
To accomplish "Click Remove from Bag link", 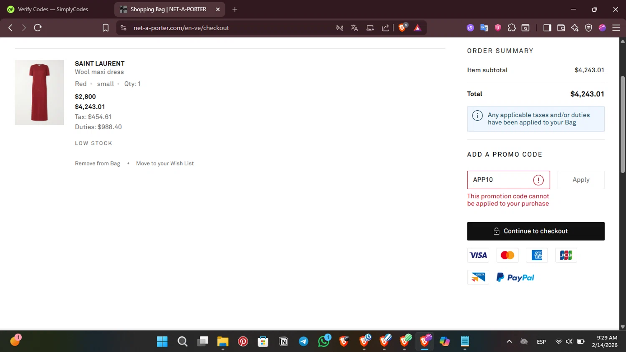I will tap(97, 164).
